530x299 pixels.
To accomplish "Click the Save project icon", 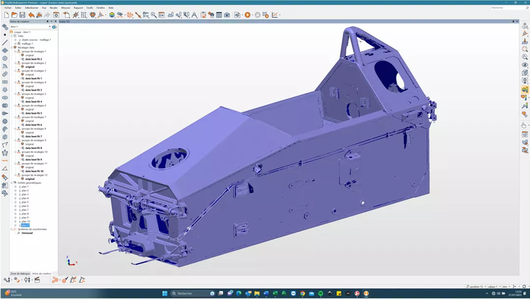I will click(22, 15).
